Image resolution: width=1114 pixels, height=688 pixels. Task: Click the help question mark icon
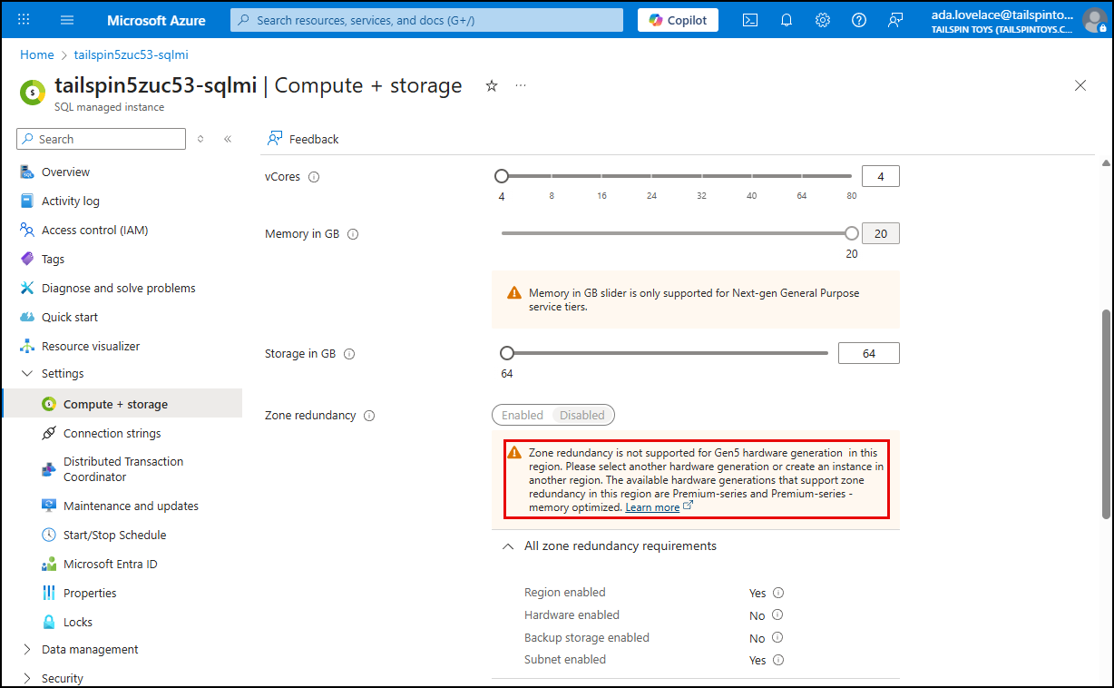[859, 20]
